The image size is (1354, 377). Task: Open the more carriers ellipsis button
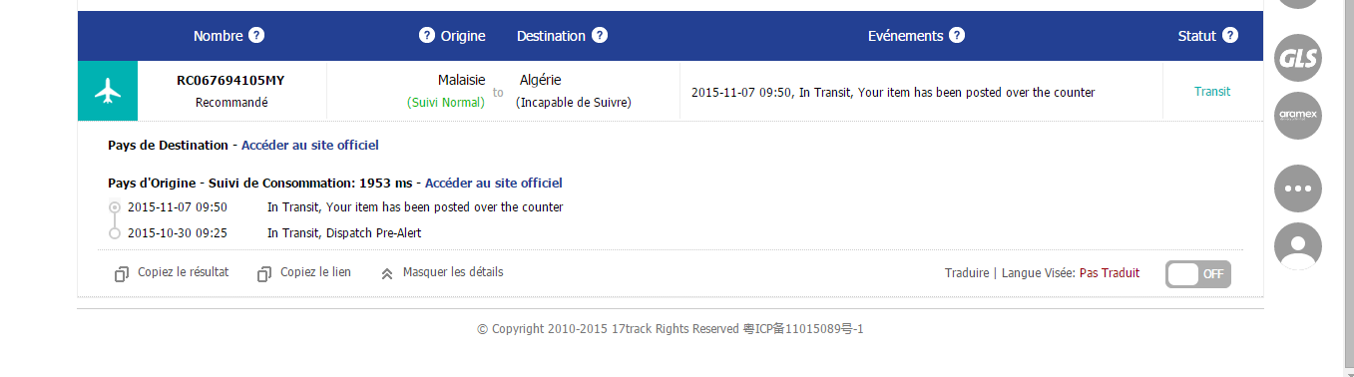coord(1298,188)
